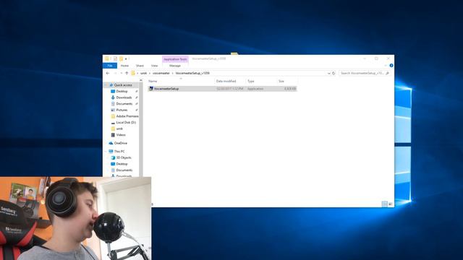The height and width of the screenshot is (260, 463).
Task: Switch to the Share ribbon tab
Action: 140,66
